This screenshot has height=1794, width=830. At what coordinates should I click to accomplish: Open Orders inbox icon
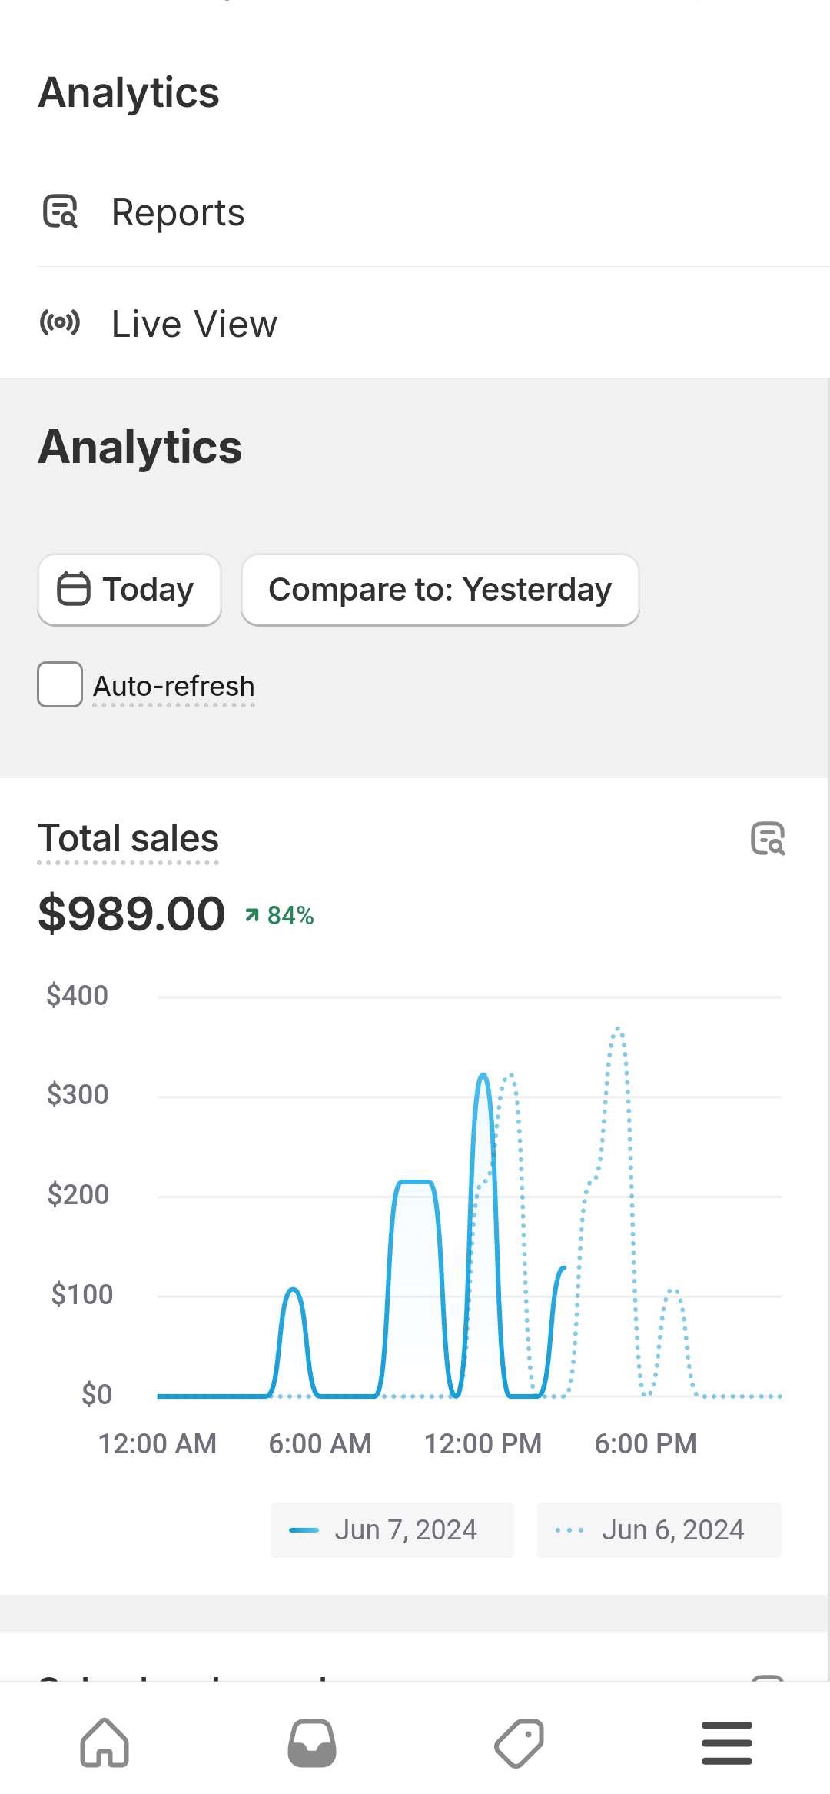pyautogui.click(x=312, y=1742)
